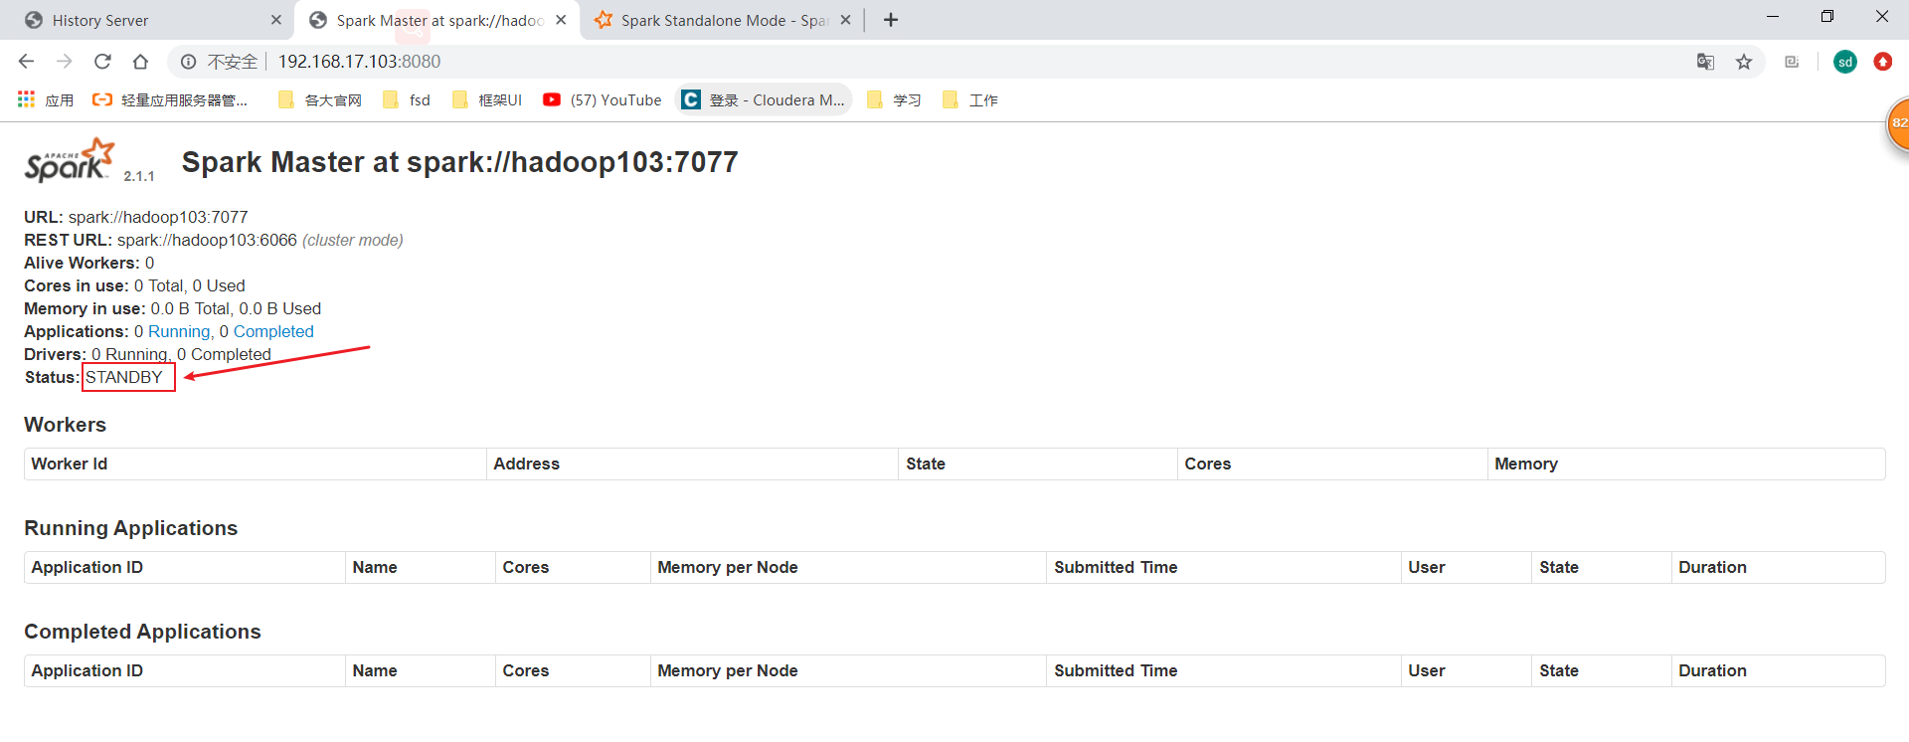Open the 登录 - Cloudera M... bookmark
The width and height of the screenshot is (1909, 742).
coord(764,99)
